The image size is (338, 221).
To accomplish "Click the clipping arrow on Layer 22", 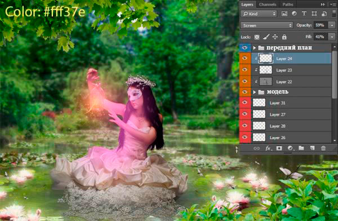I will click(256, 81).
